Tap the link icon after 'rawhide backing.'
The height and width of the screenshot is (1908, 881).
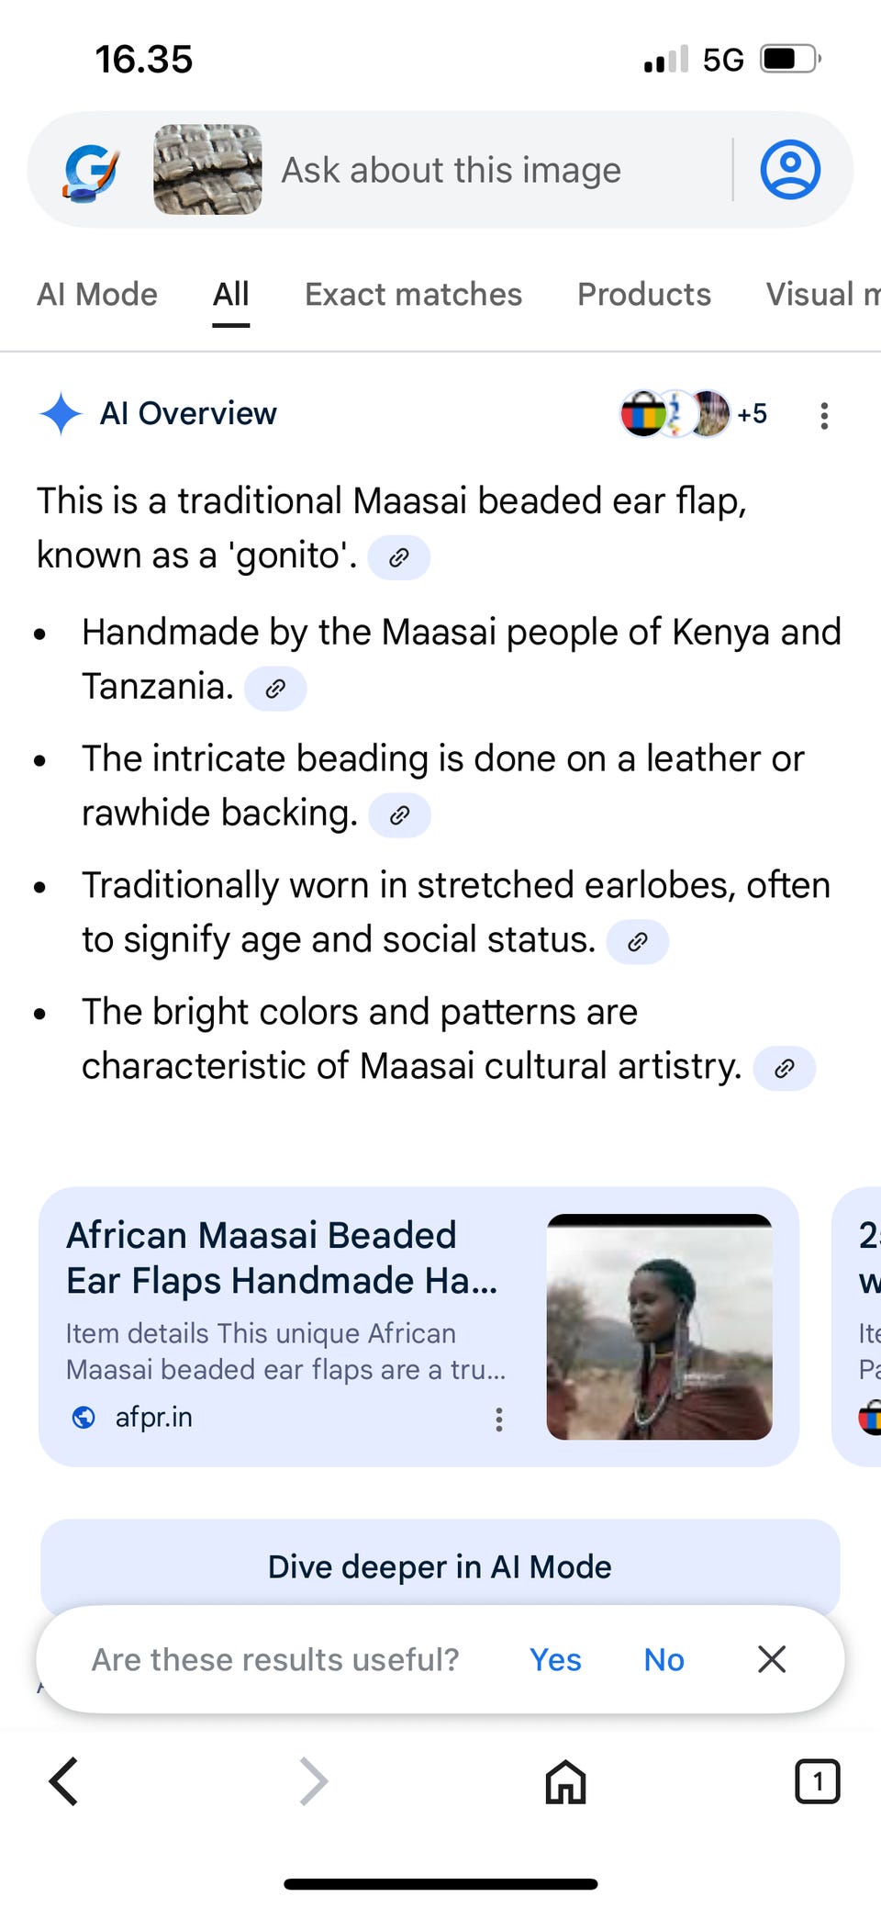(x=399, y=815)
